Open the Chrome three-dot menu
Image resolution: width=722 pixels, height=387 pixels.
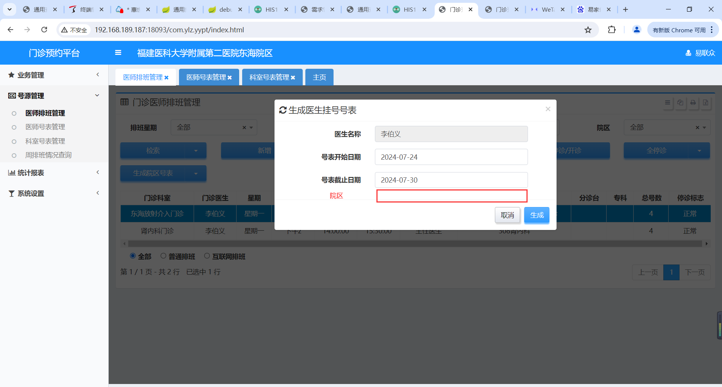[712, 30]
